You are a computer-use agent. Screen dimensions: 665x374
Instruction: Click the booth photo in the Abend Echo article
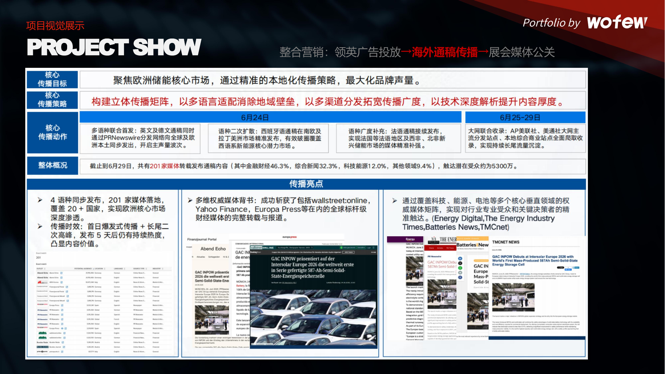point(212,319)
